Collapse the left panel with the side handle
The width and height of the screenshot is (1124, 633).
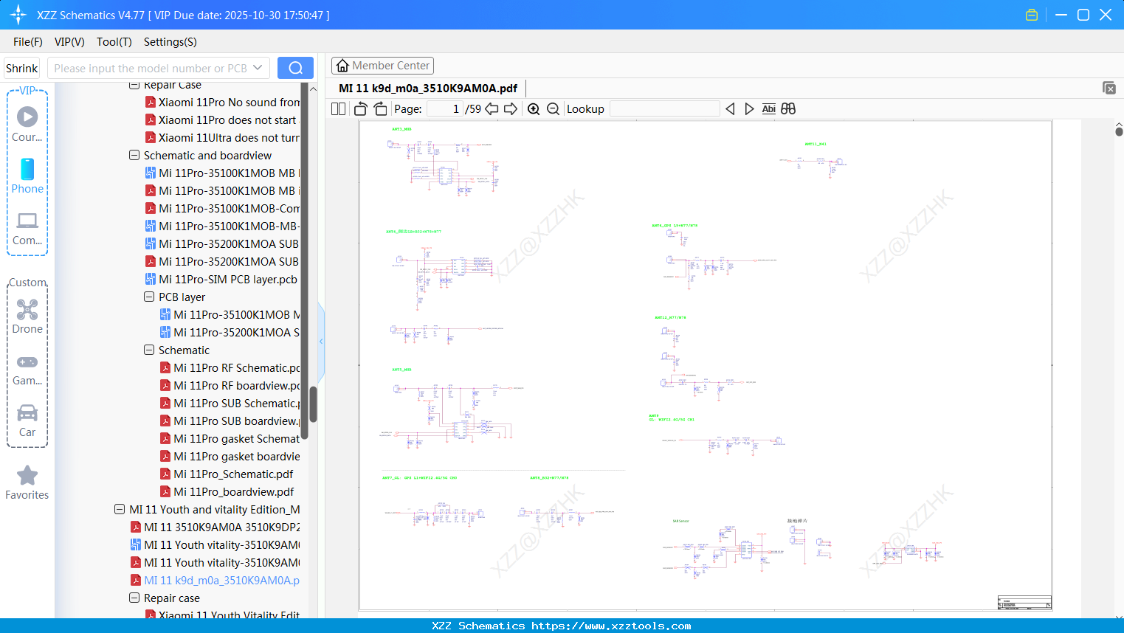(321, 341)
